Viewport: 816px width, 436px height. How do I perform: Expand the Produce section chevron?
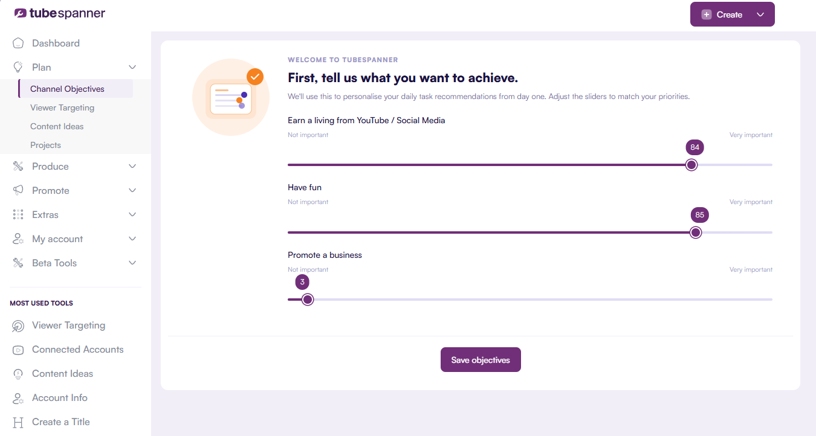tap(132, 167)
